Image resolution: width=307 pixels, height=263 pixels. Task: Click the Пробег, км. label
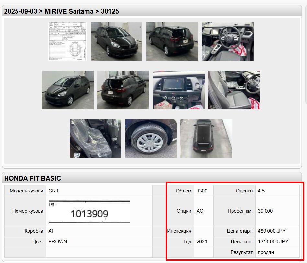240,211
